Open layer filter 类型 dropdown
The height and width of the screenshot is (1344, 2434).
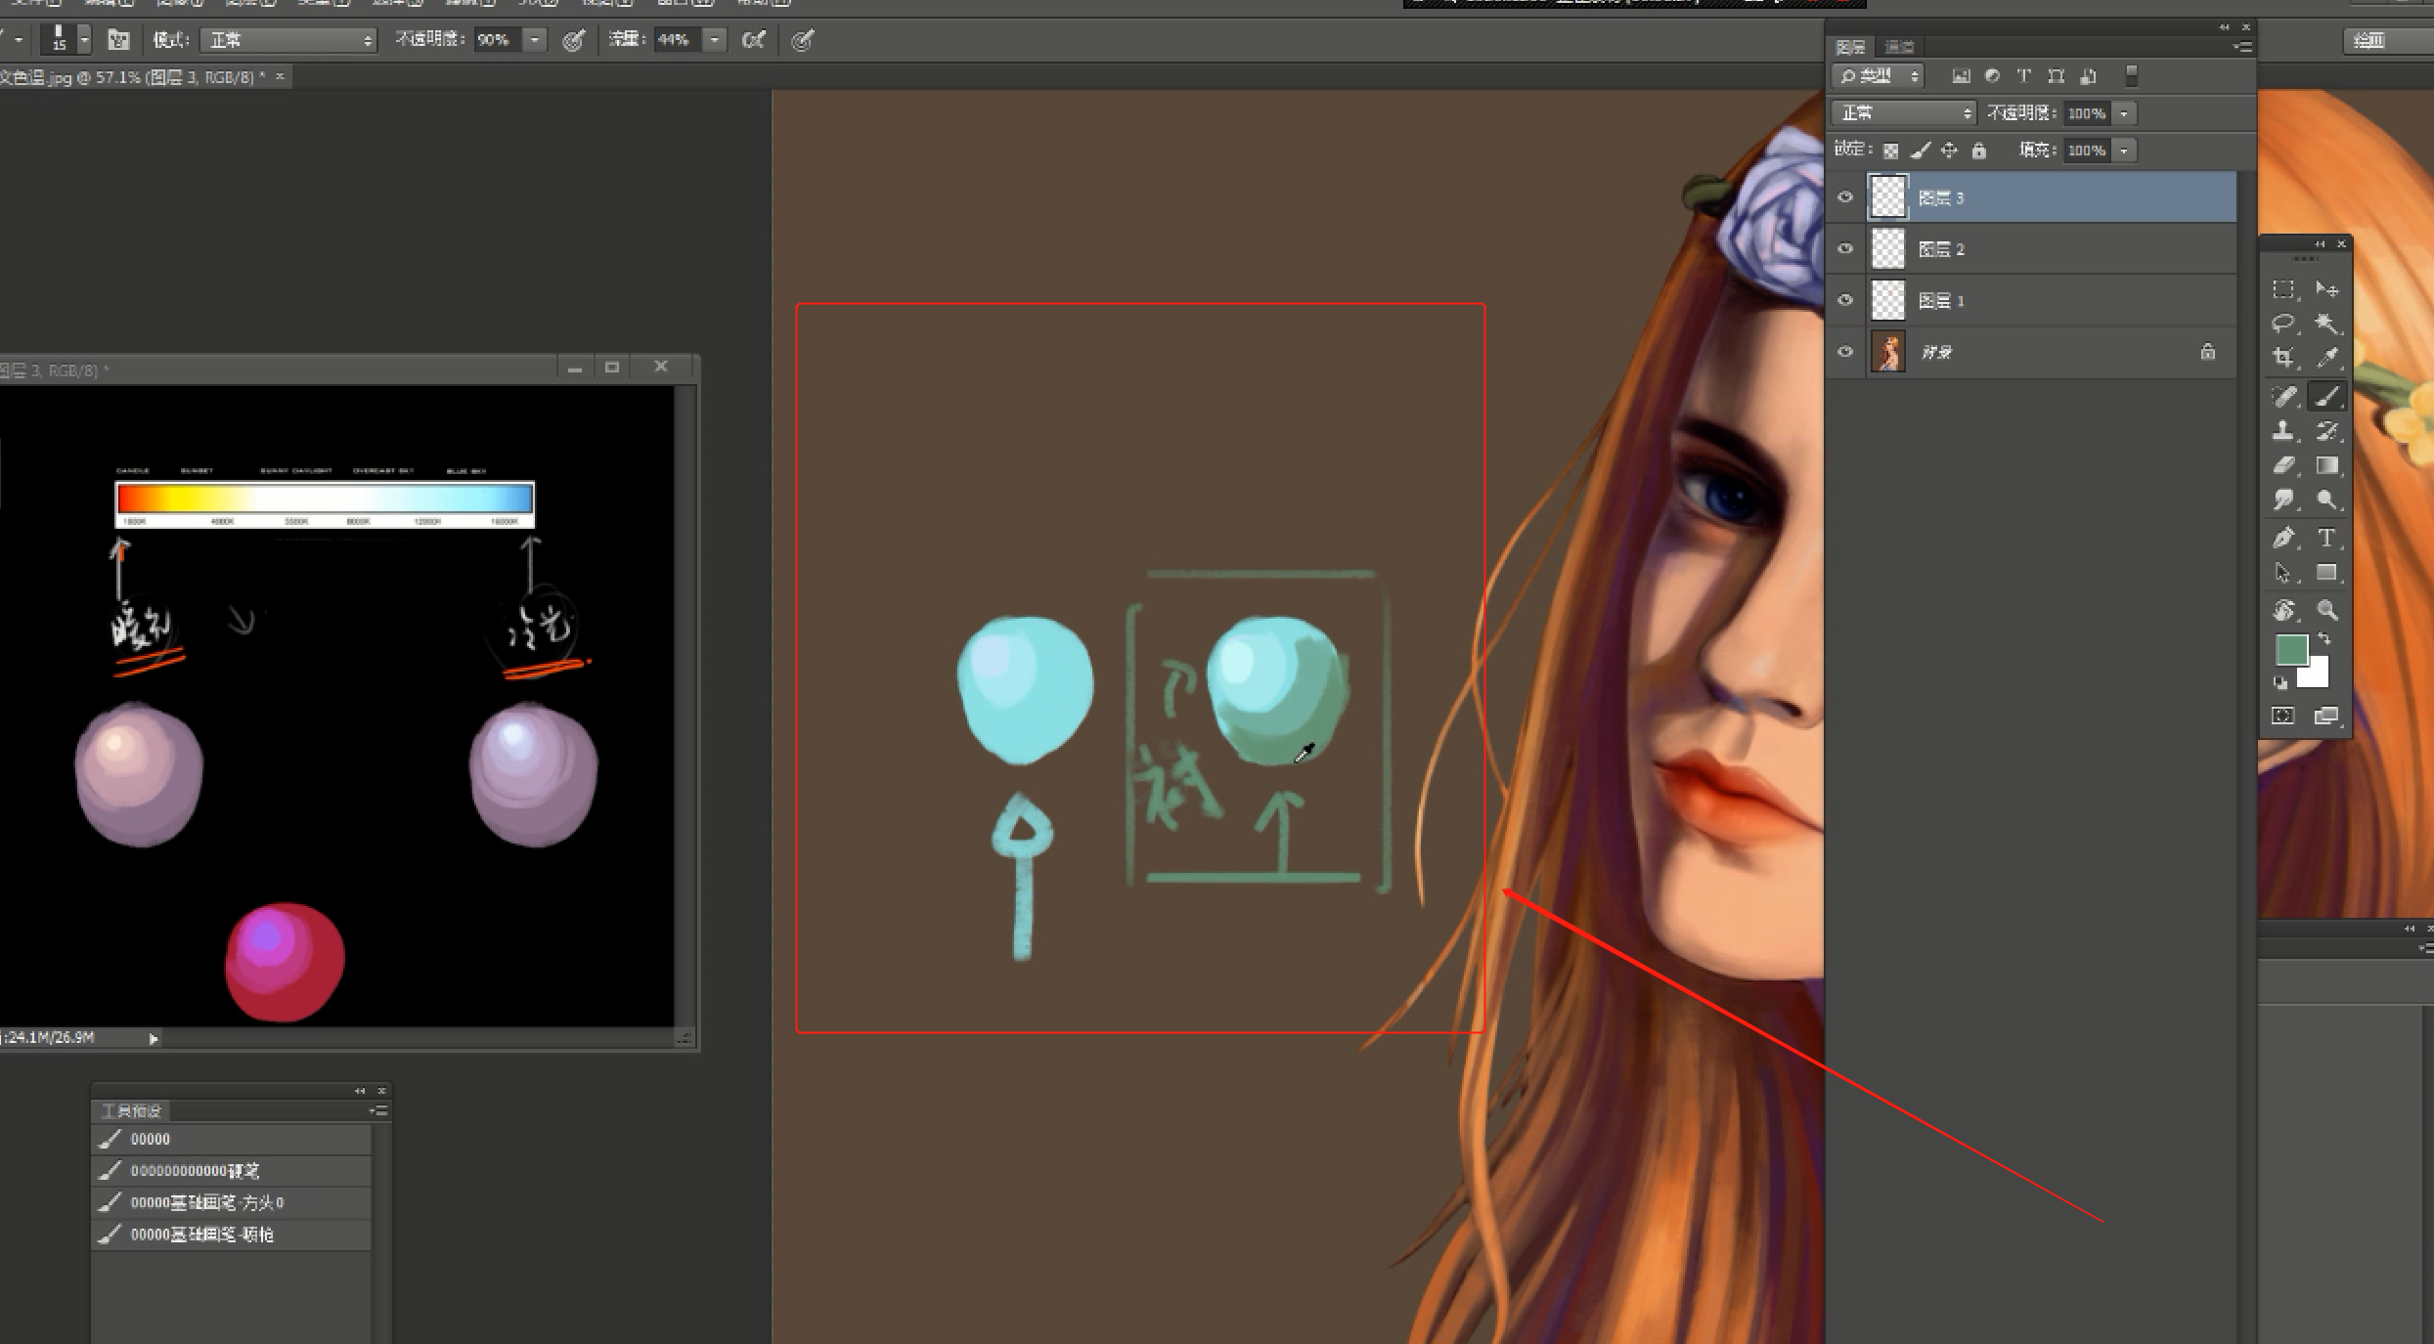pos(1878,76)
